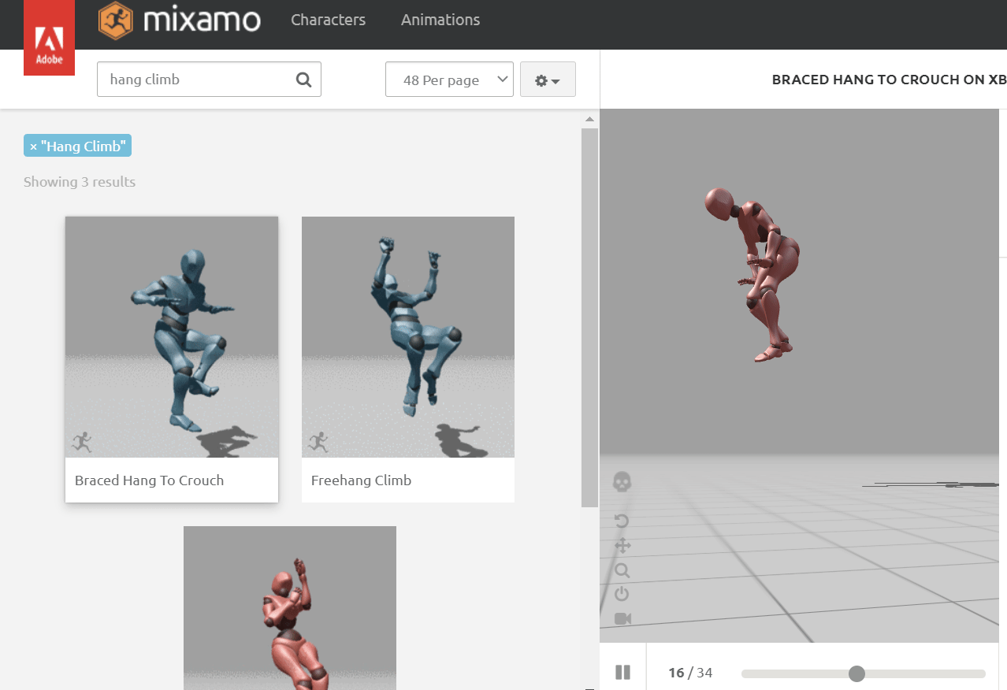The height and width of the screenshot is (690, 1007).
Task: Click the 16 / 34 frame counter
Action: 690,673
